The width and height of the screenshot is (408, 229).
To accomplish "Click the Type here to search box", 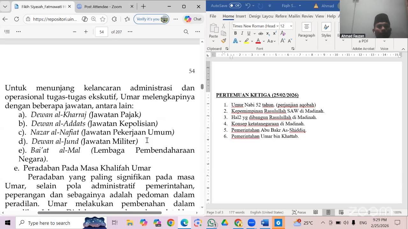I will 61,223.
